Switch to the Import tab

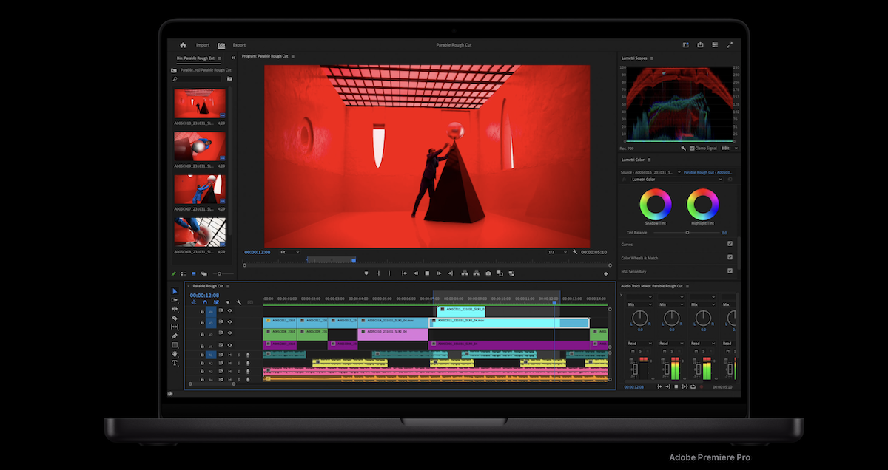coord(203,45)
